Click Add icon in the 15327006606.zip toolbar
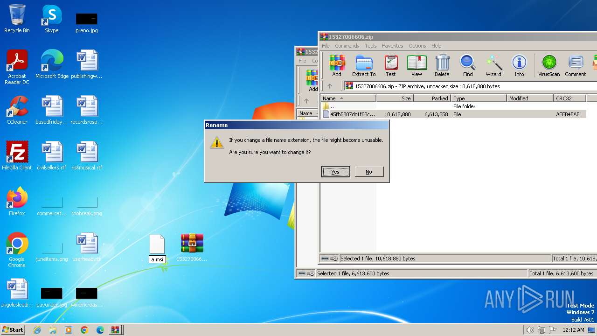Image resolution: width=597 pixels, height=336 pixels. coord(337,66)
